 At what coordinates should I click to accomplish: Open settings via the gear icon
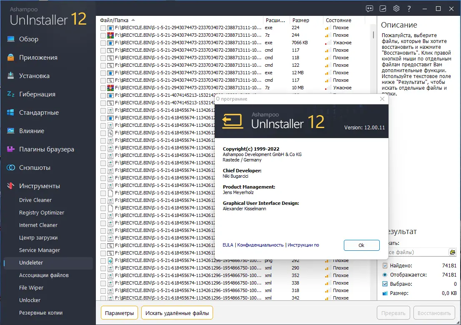pos(396,8)
